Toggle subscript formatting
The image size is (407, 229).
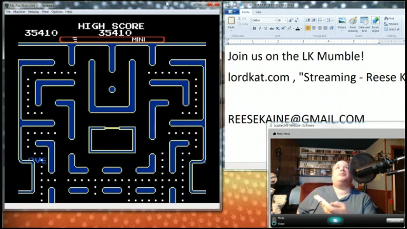click(x=278, y=28)
